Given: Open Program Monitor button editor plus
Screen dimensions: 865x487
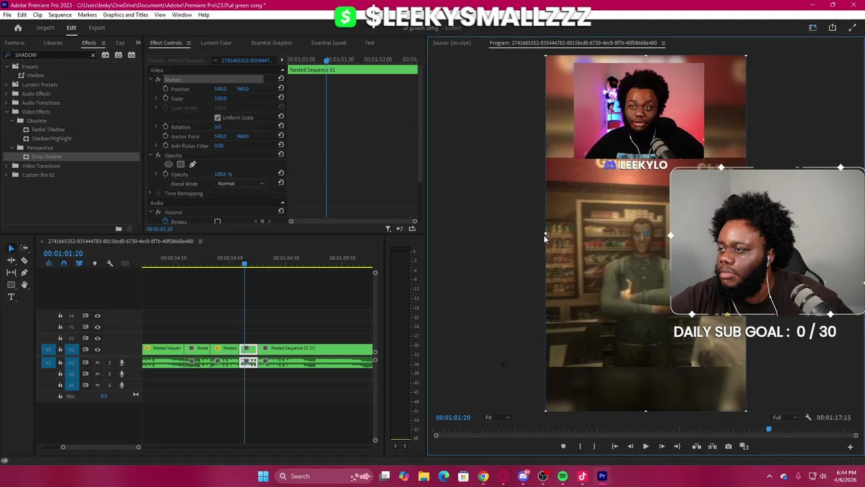Looking at the screenshot, I should (850, 446).
